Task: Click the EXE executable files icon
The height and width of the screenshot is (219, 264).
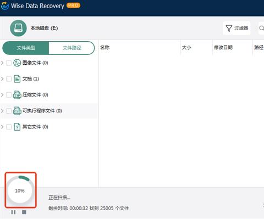Action: tap(17, 111)
